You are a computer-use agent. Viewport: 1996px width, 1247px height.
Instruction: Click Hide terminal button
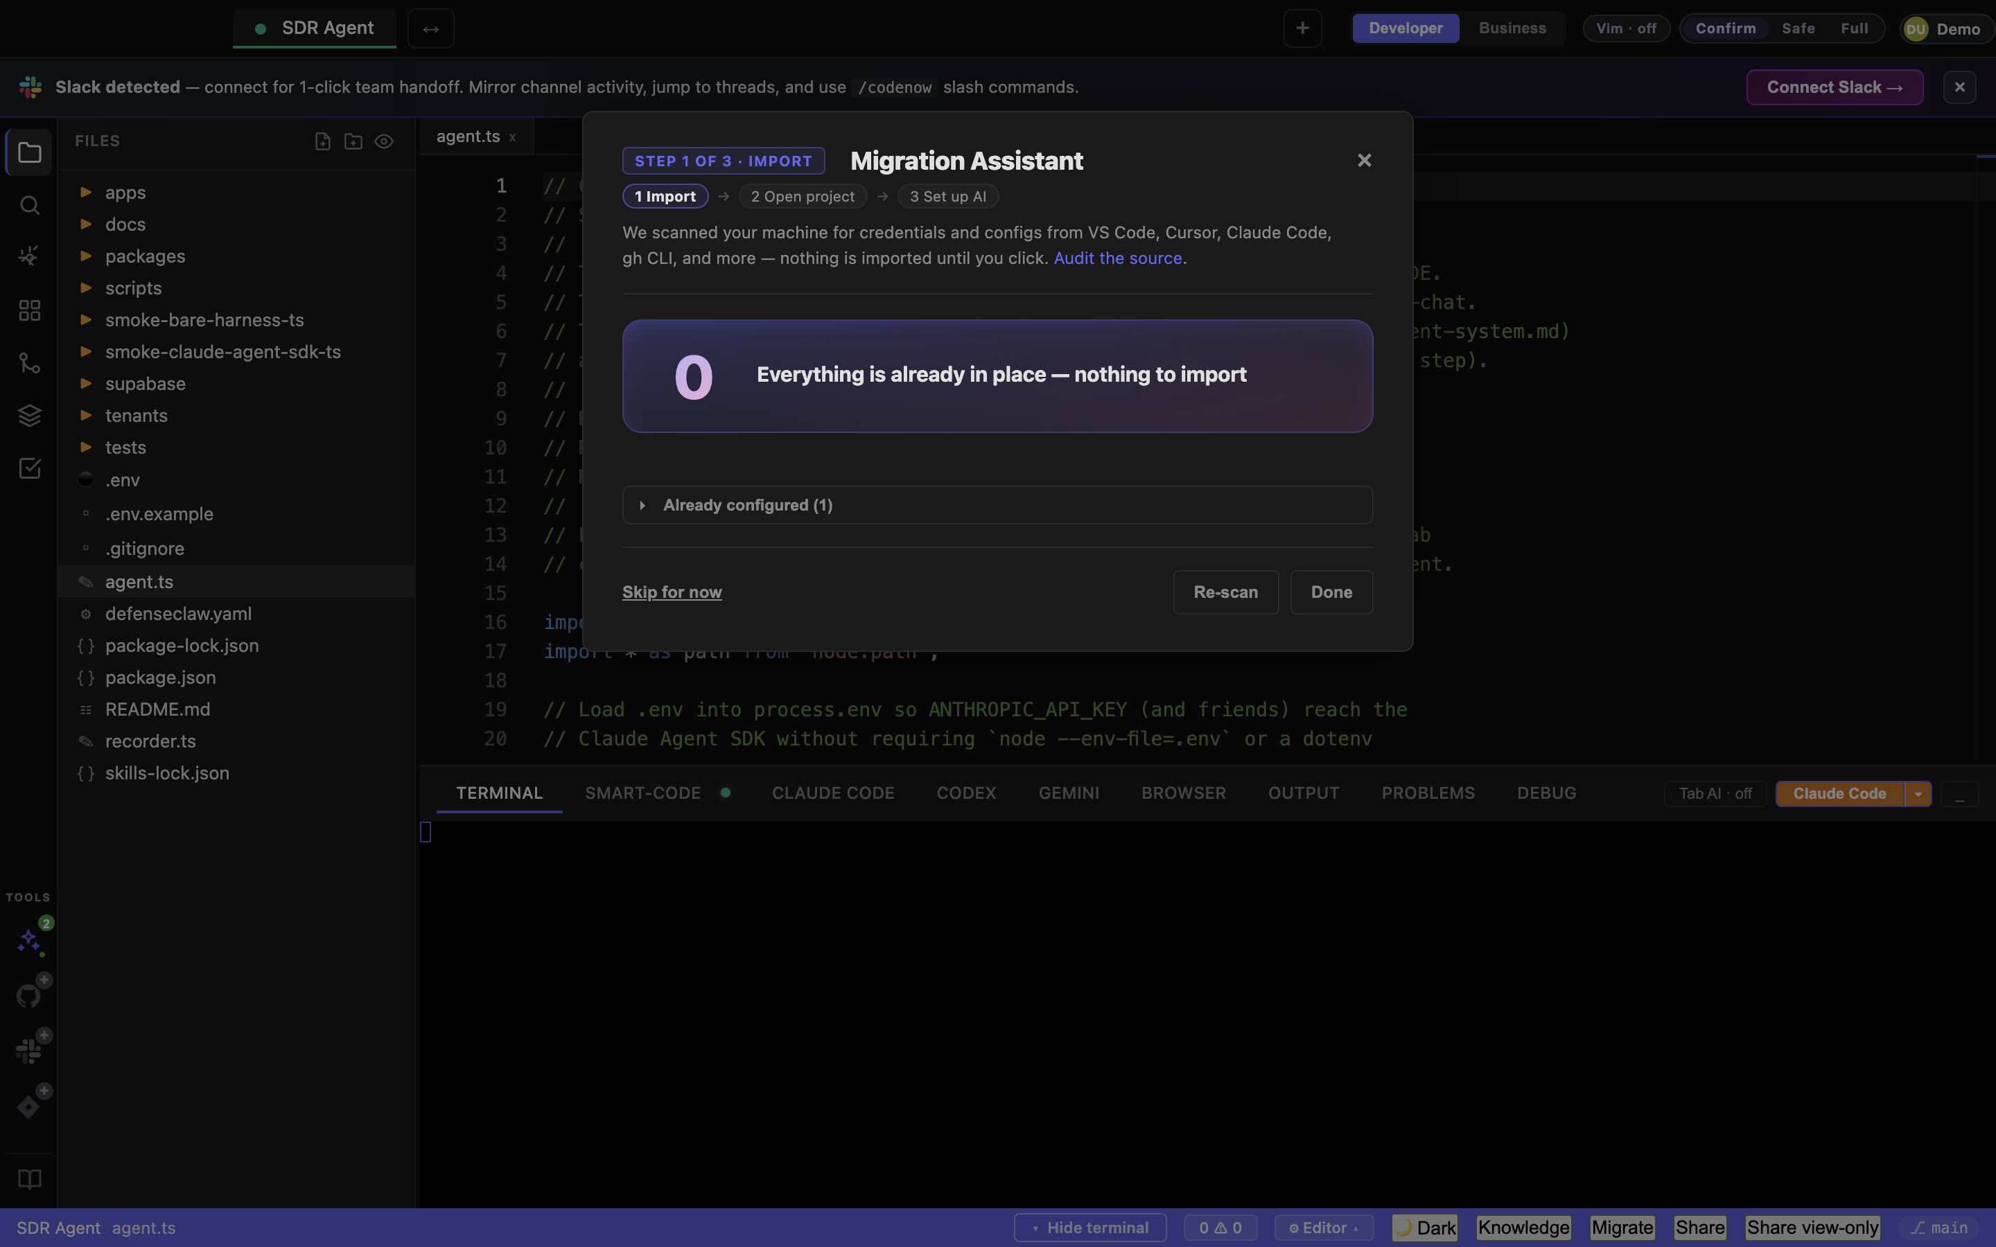(1089, 1227)
